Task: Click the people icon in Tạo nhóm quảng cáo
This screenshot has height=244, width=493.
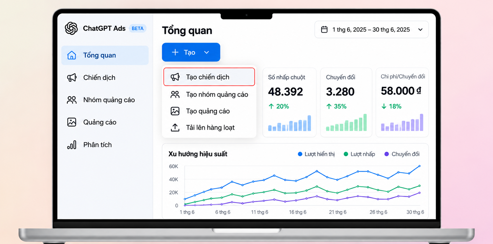Action: coord(175,95)
